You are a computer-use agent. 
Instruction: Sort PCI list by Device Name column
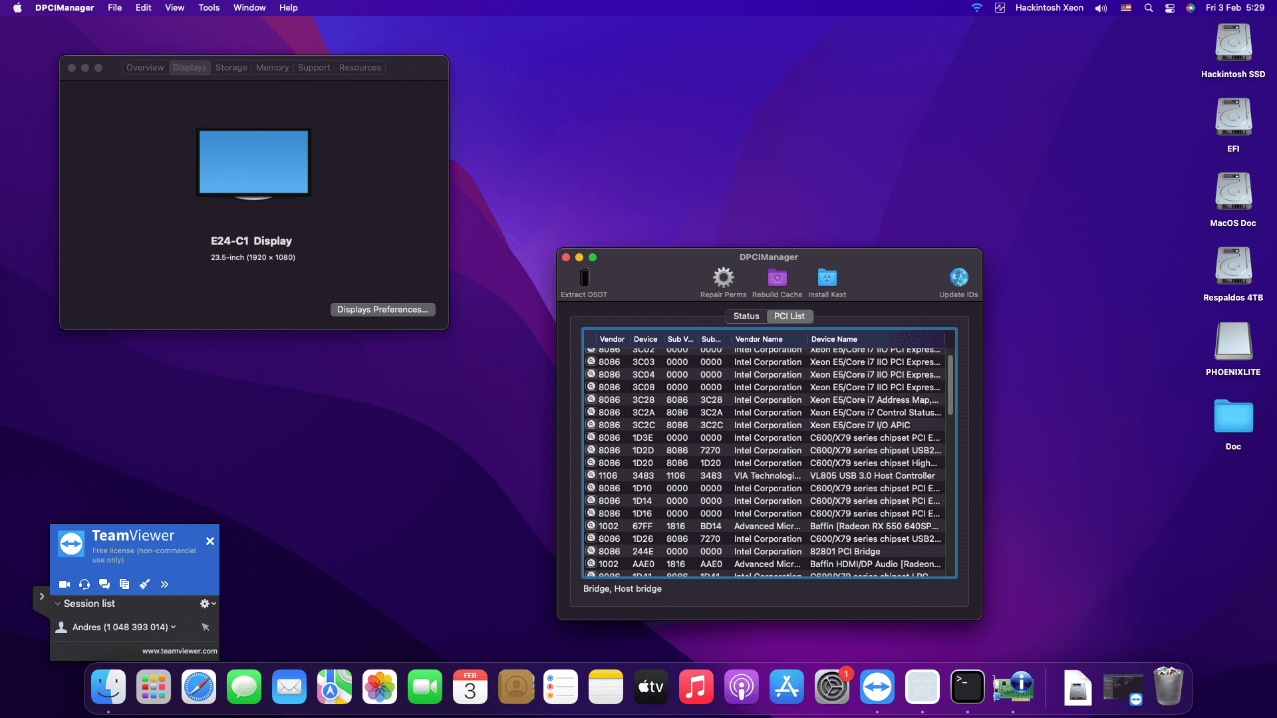click(x=875, y=339)
